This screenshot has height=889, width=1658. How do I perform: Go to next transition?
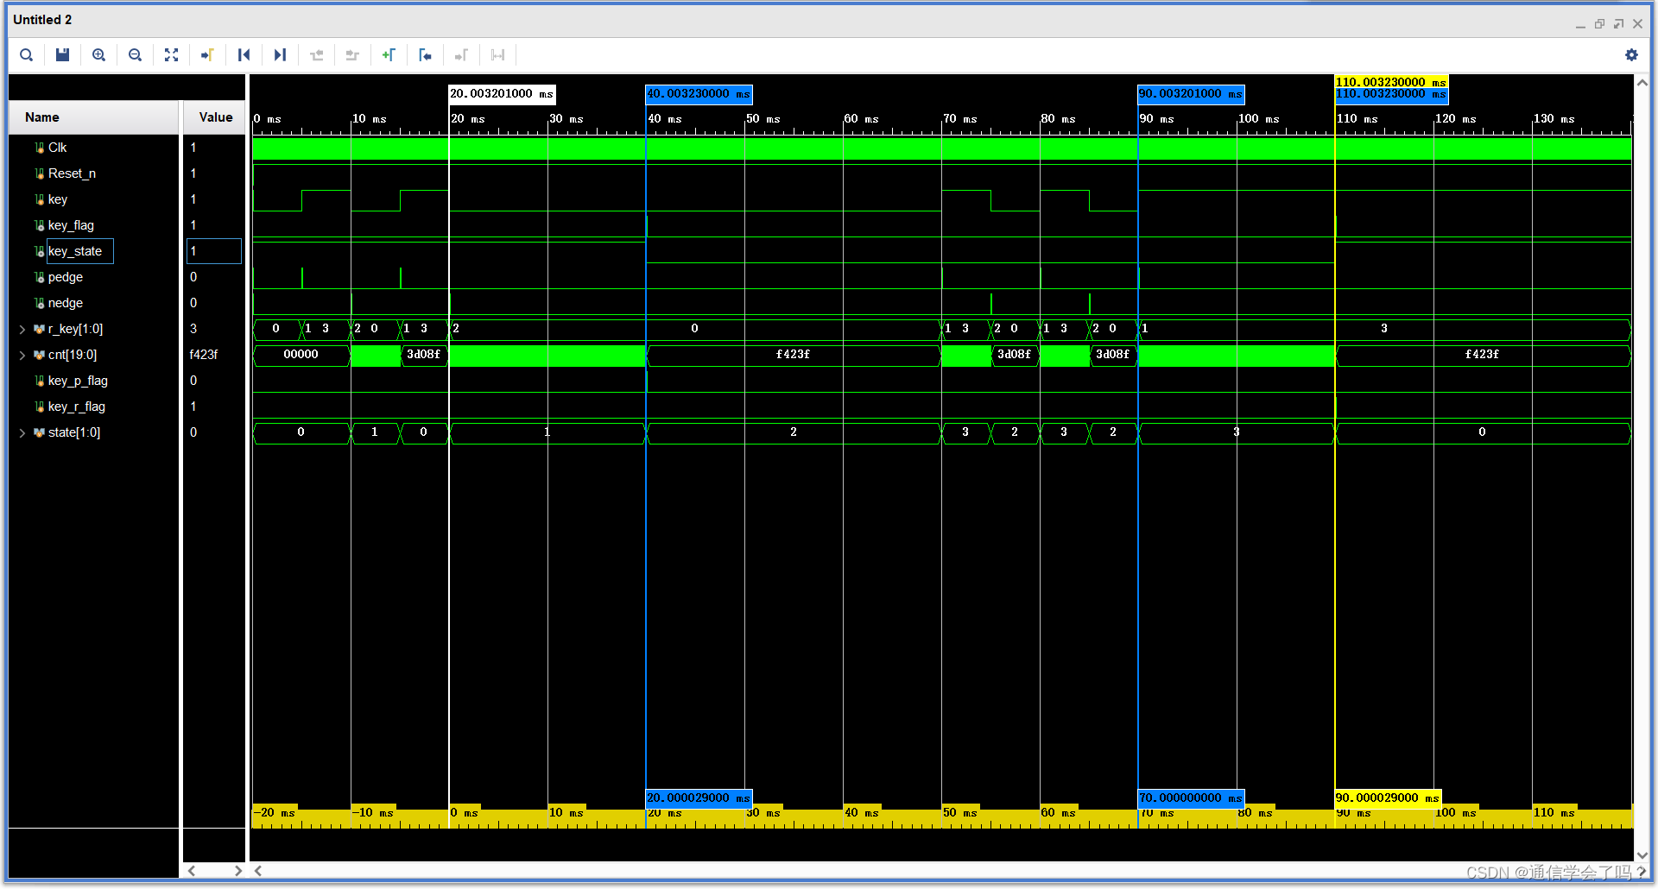tap(352, 55)
